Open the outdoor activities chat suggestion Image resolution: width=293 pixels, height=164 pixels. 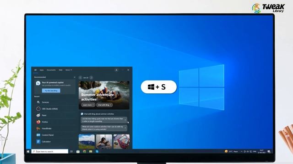tap(104, 128)
